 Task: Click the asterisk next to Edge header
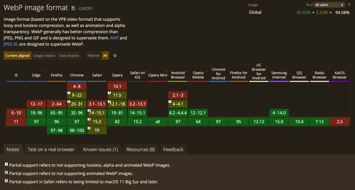(45, 72)
